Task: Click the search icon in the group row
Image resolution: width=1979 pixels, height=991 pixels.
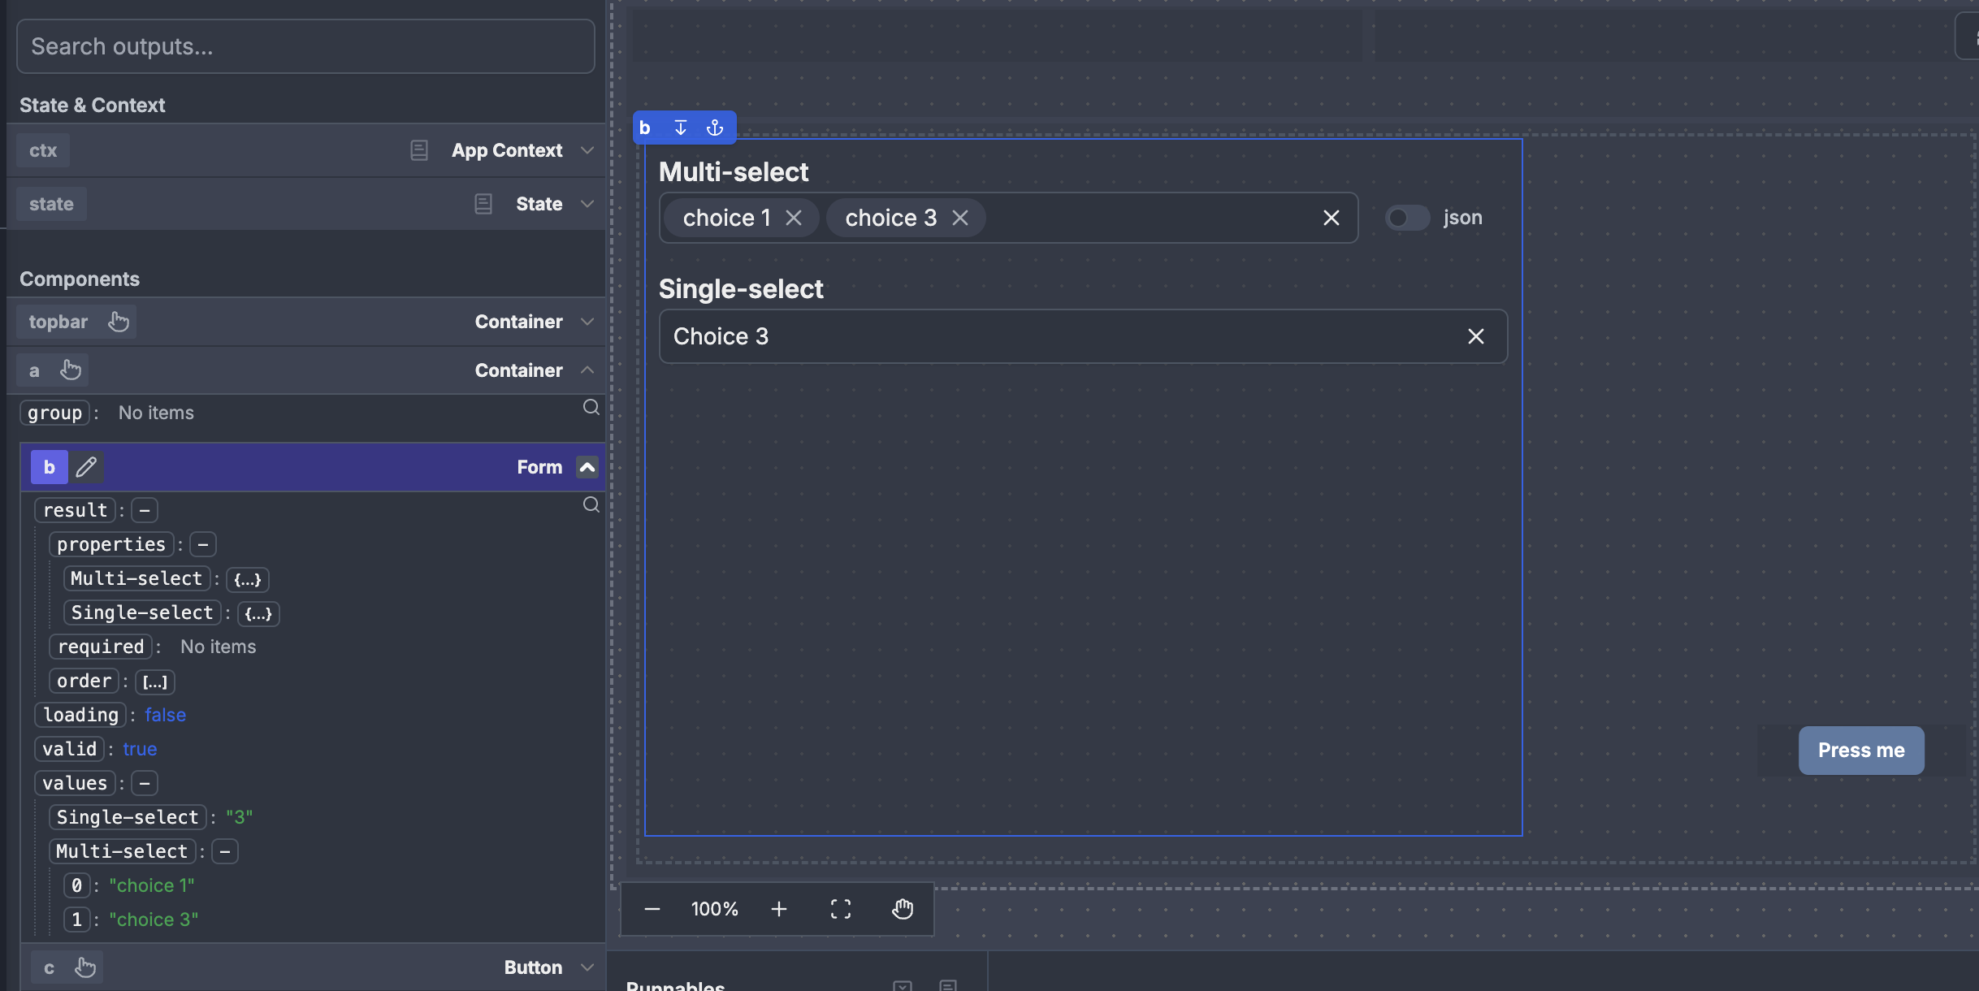Action: point(591,407)
